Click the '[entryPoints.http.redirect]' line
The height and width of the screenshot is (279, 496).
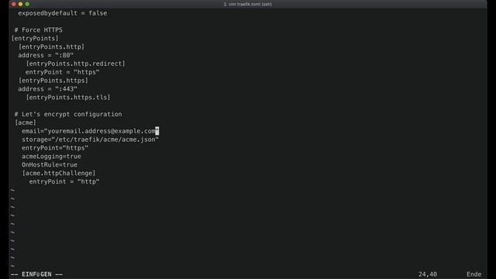(76, 64)
